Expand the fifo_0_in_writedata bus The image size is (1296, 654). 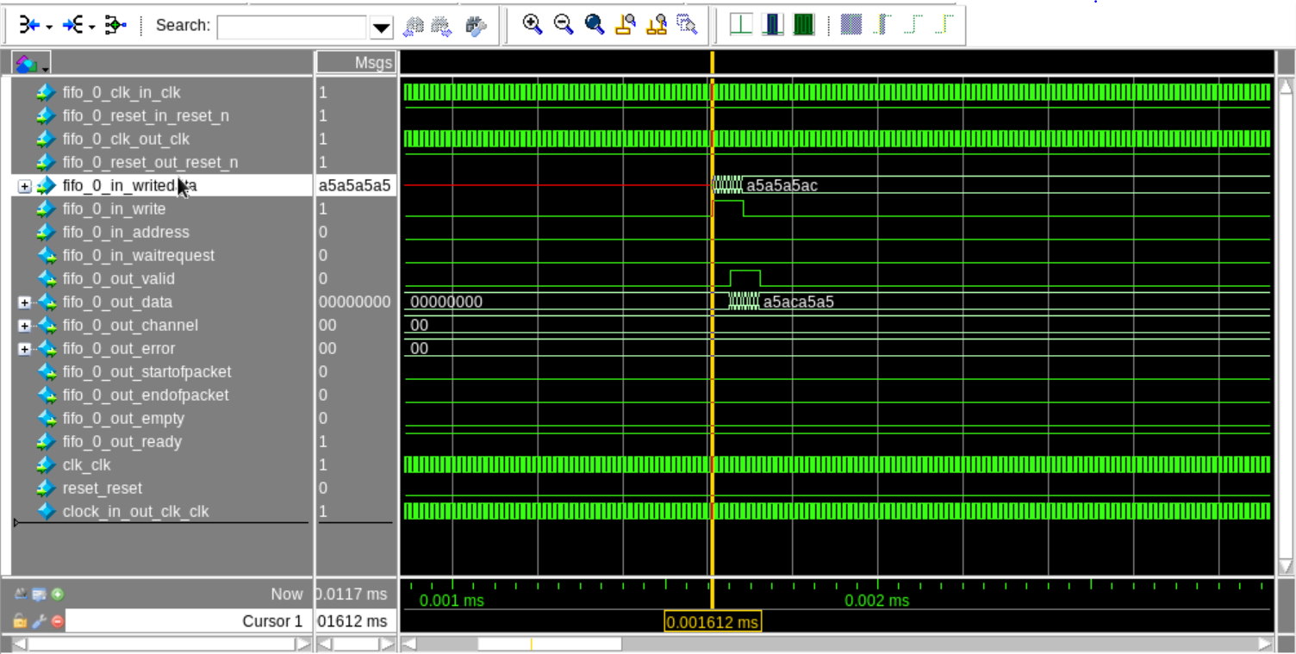[25, 186]
